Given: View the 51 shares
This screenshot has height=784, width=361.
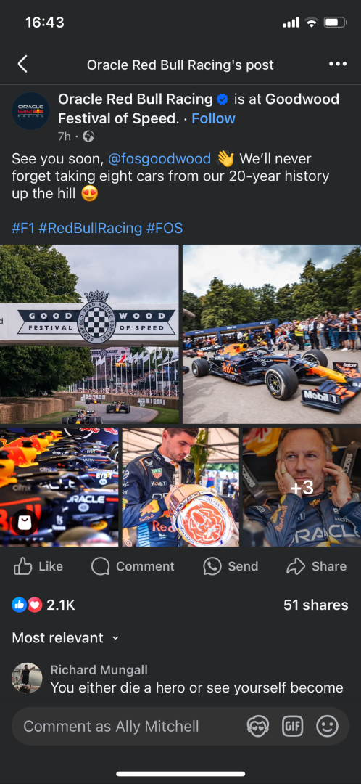Looking at the screenshot, I should point(315,605).
